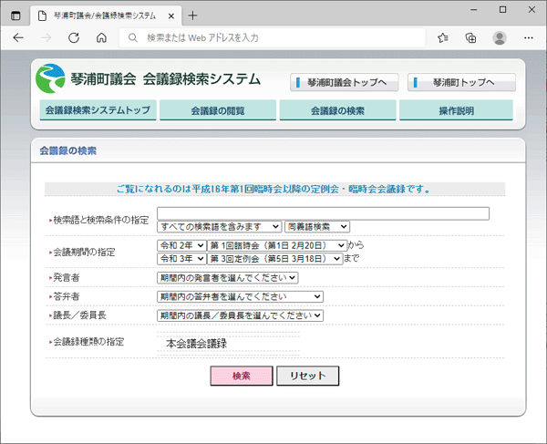Open 操作説明 menu
Screen dimensions: 547x444
coord(457,110)
